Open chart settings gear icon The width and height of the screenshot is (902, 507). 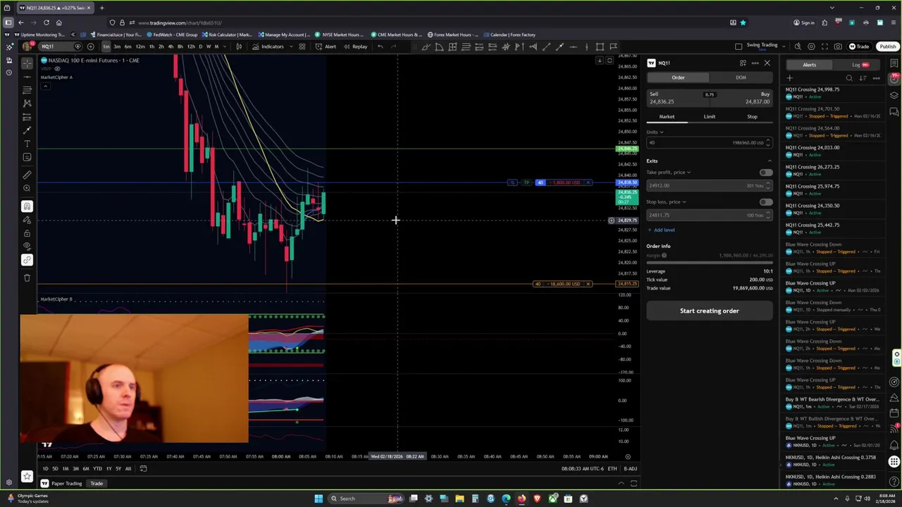click(x=811, y=46)
